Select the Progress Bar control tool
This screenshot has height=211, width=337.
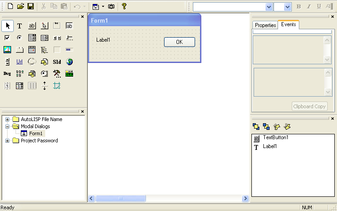(x=69, y=50)
